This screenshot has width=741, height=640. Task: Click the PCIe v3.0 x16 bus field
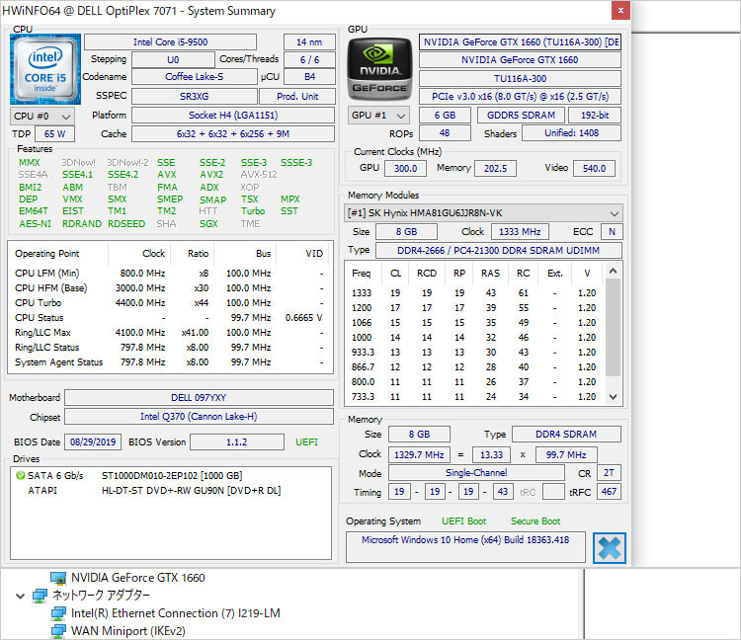(520, 97)
